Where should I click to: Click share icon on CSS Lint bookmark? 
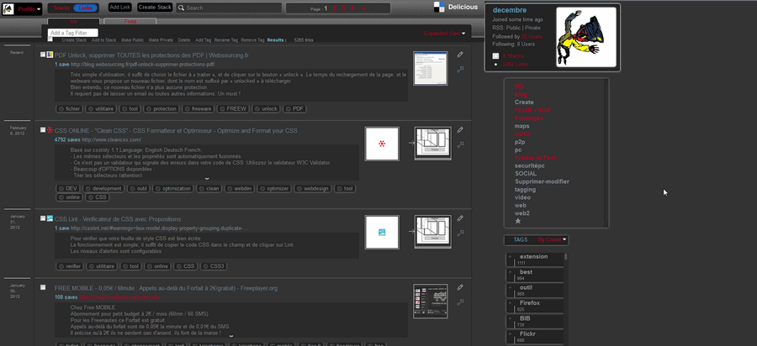(x=461, y=233)
